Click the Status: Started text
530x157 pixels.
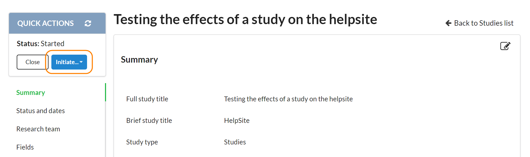point(41,44)
